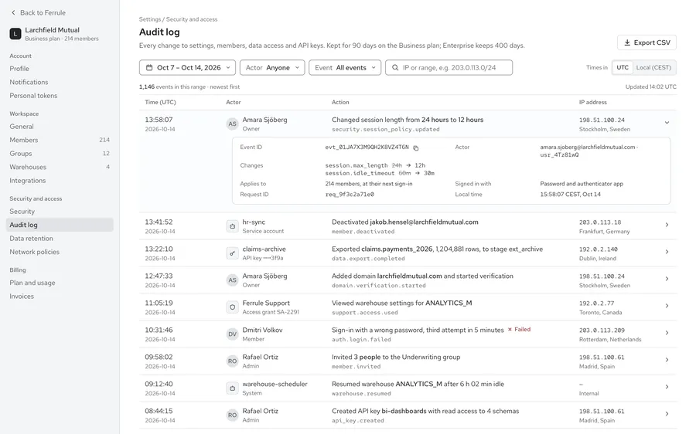This screenshot has height=434, width=696.
Task: Click the copy icon next to the Event ID
Action: (416, 148)
